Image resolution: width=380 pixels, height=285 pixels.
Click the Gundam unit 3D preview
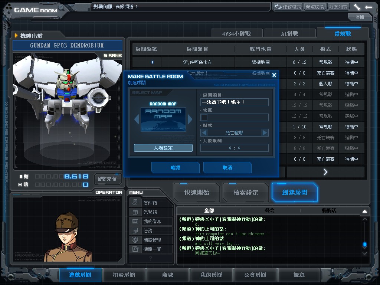(x=67, y=110)
